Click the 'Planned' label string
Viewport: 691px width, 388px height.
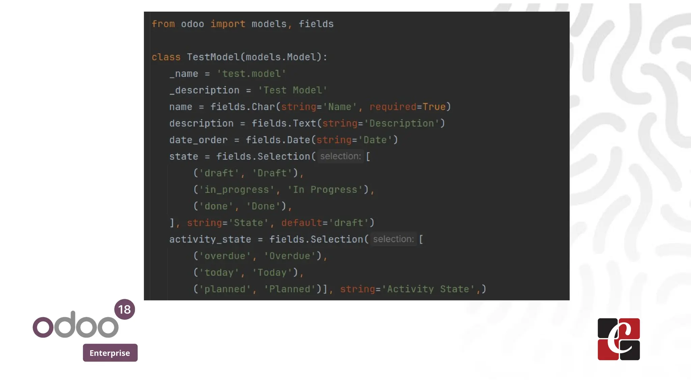coord(289,289)
